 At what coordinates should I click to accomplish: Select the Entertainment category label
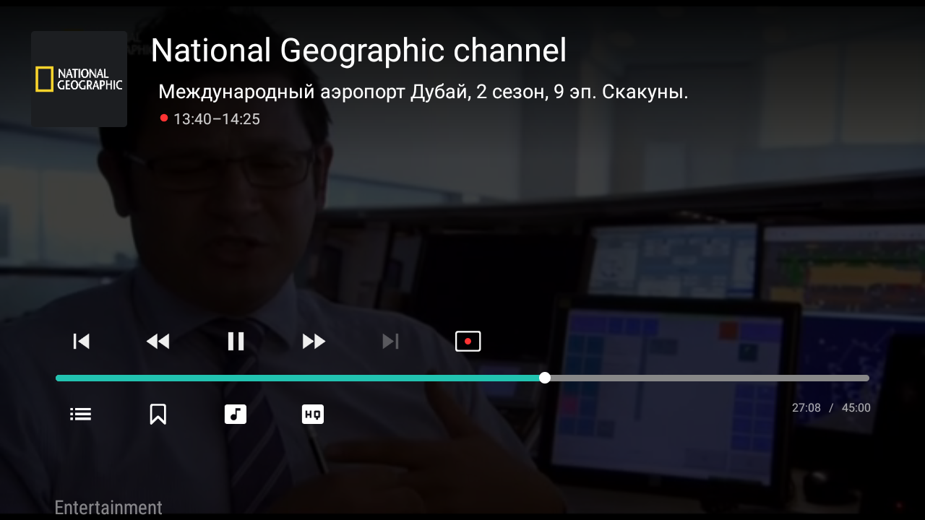(108, 508)
